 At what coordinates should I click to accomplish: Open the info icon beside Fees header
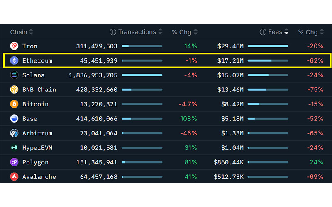pos(263,32)
